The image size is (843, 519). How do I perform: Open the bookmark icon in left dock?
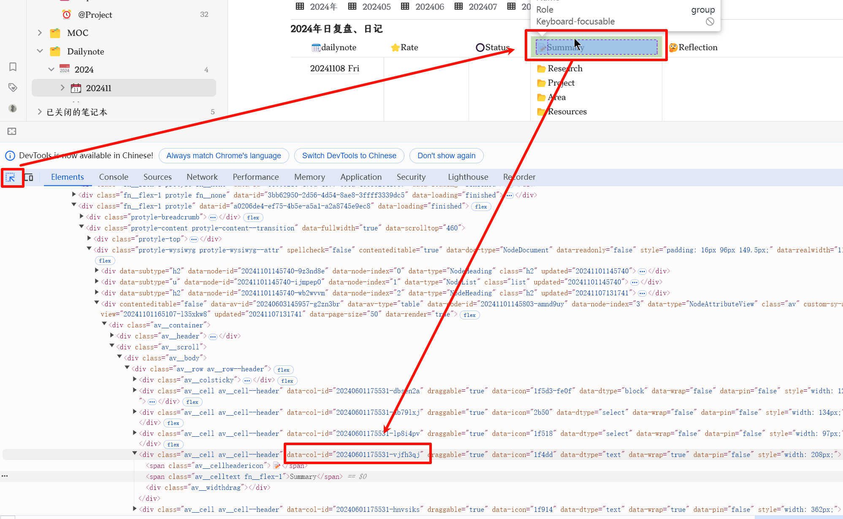pyautogui.click(x=13, y=67)
